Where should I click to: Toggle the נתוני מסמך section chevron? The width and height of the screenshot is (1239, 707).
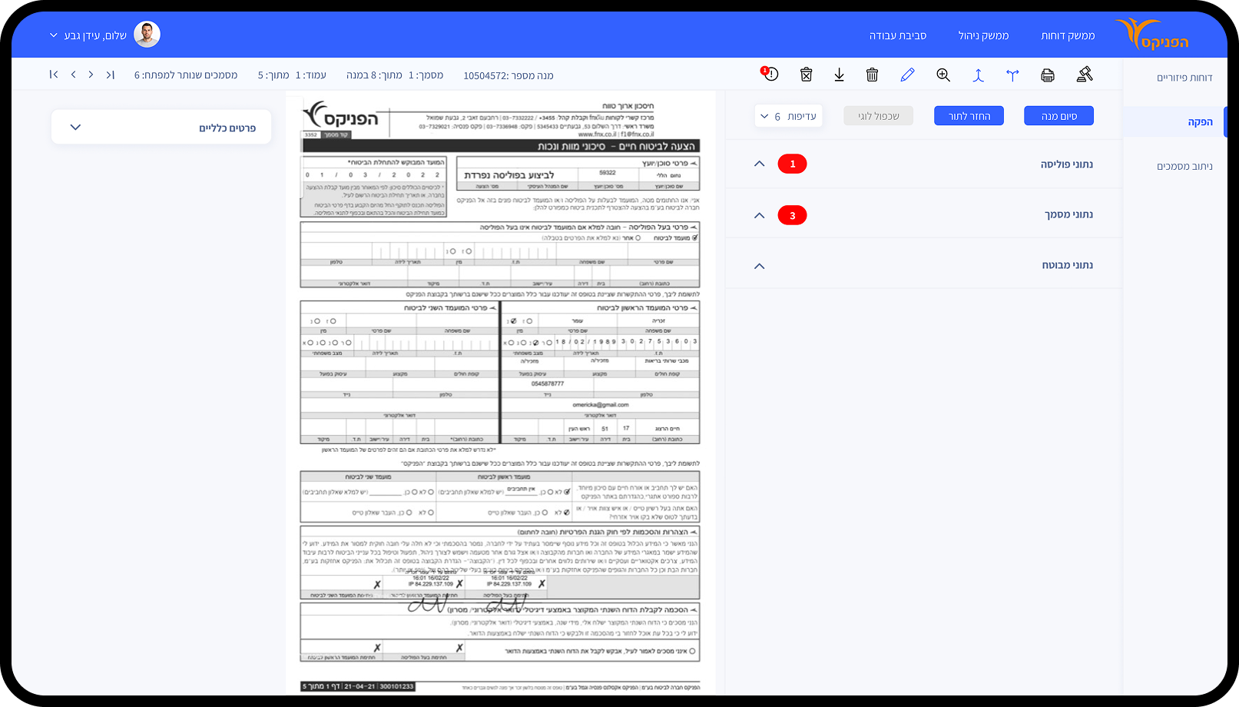click(x=759, y=215)
